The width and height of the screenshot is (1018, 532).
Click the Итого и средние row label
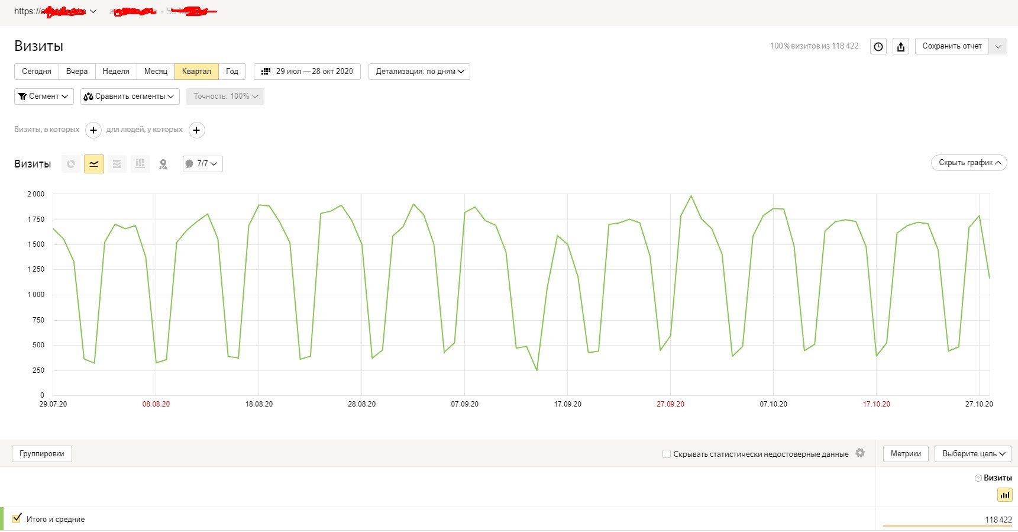pos(56,520)
